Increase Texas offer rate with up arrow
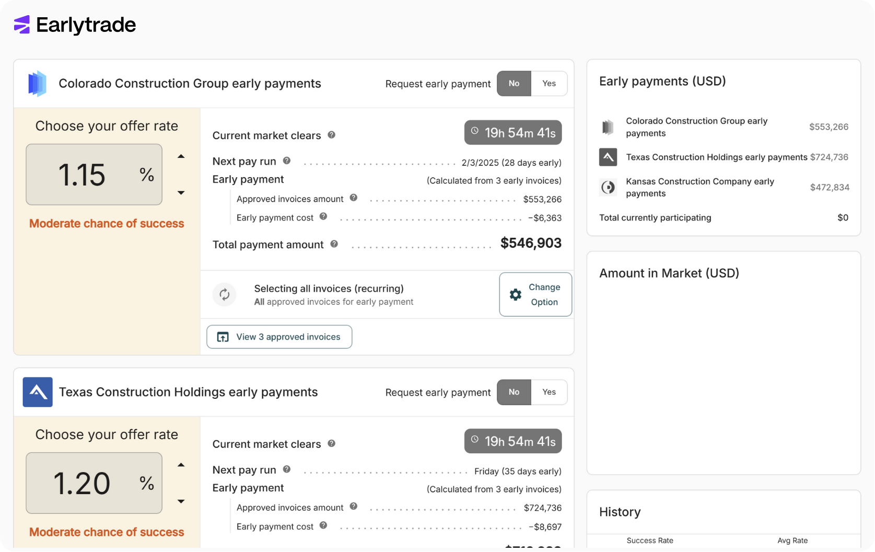Image resolution: width=875 pixels, height=552 pixels. [181, 465]
